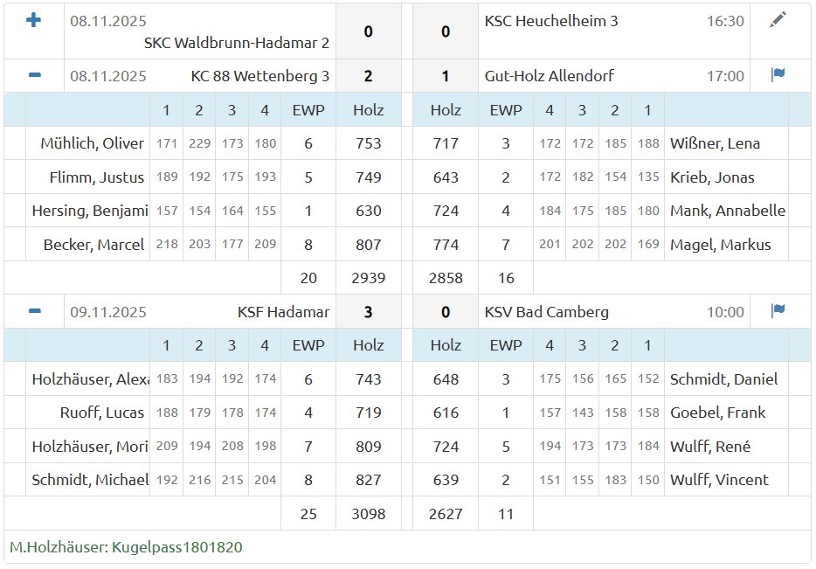Click the 16:30 match time
The image size is (816, 569).
725,21
